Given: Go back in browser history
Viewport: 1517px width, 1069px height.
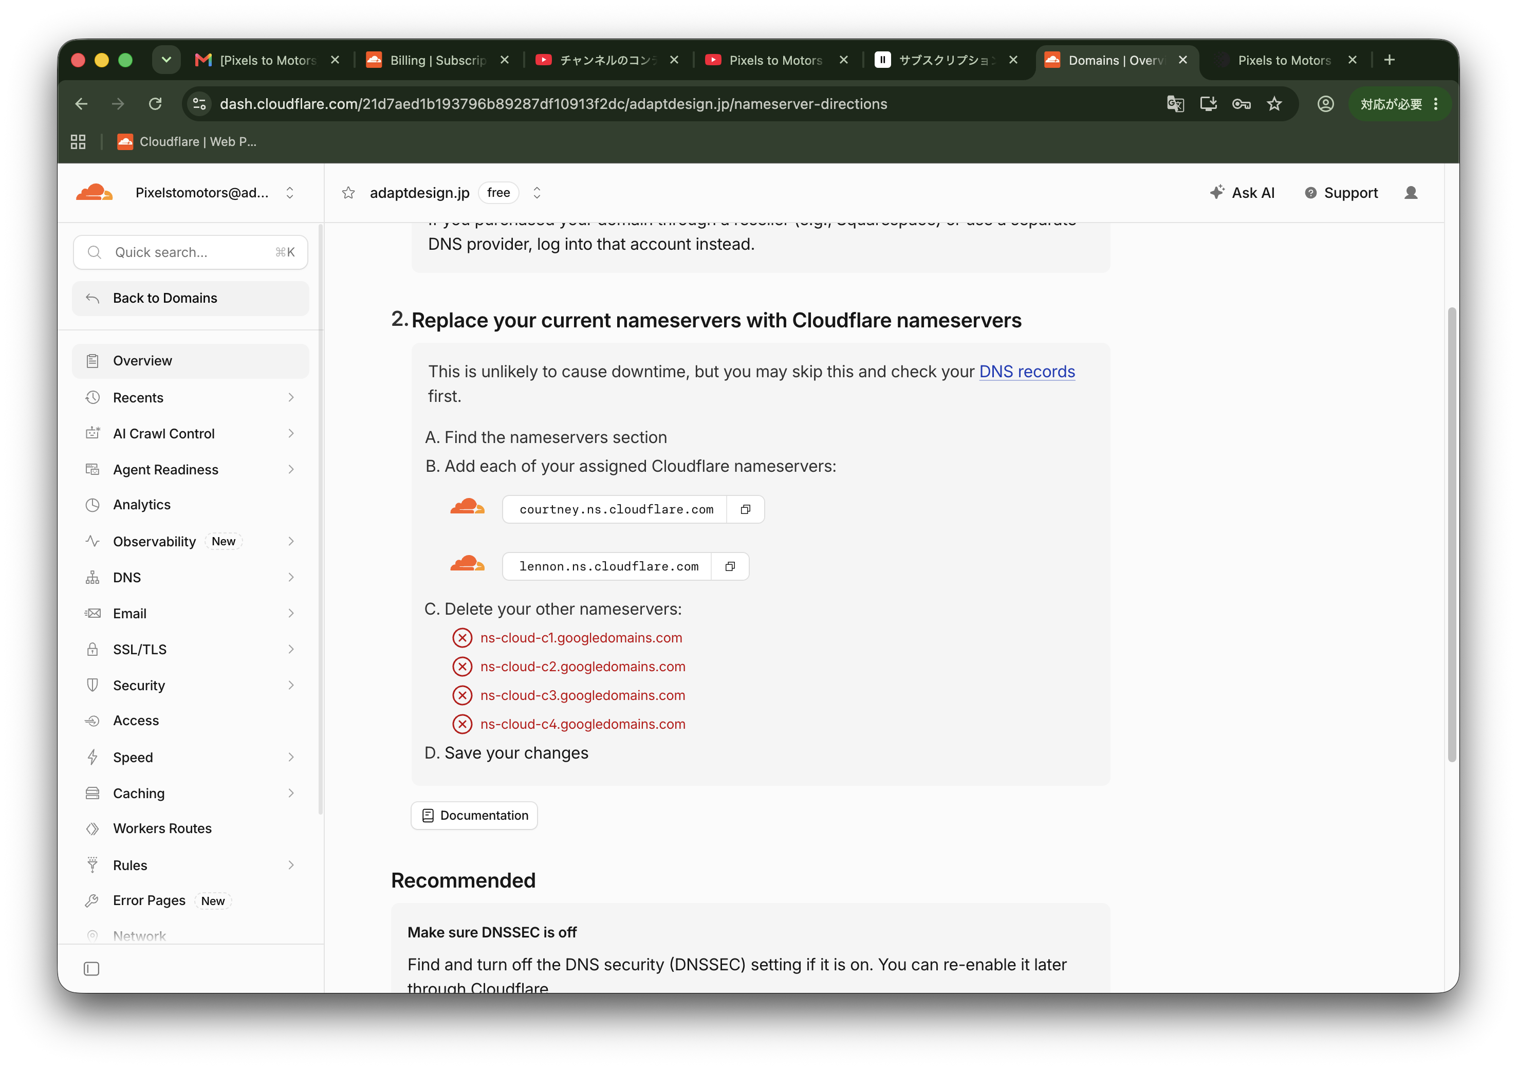Looking at the screenshot, I should [x=81, y=104].
